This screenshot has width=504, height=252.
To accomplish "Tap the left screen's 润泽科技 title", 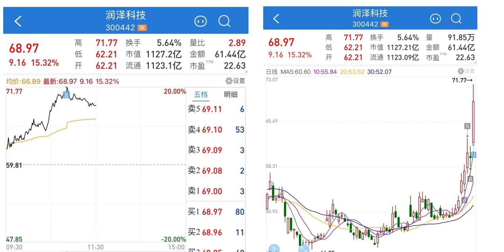I will 126,16.
